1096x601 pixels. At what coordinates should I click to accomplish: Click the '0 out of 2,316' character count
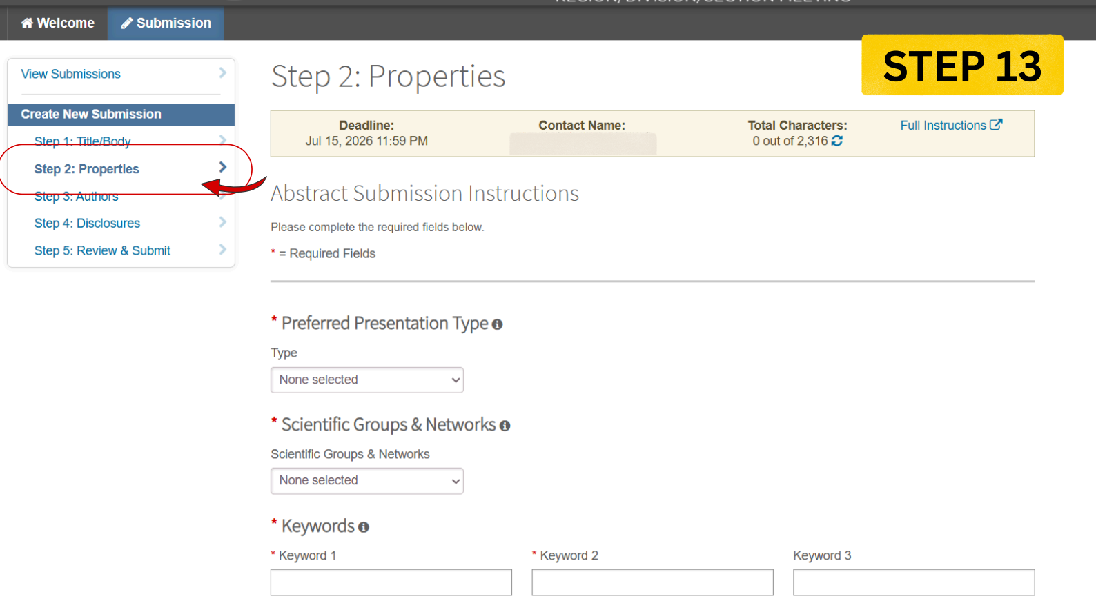point(790,141)
